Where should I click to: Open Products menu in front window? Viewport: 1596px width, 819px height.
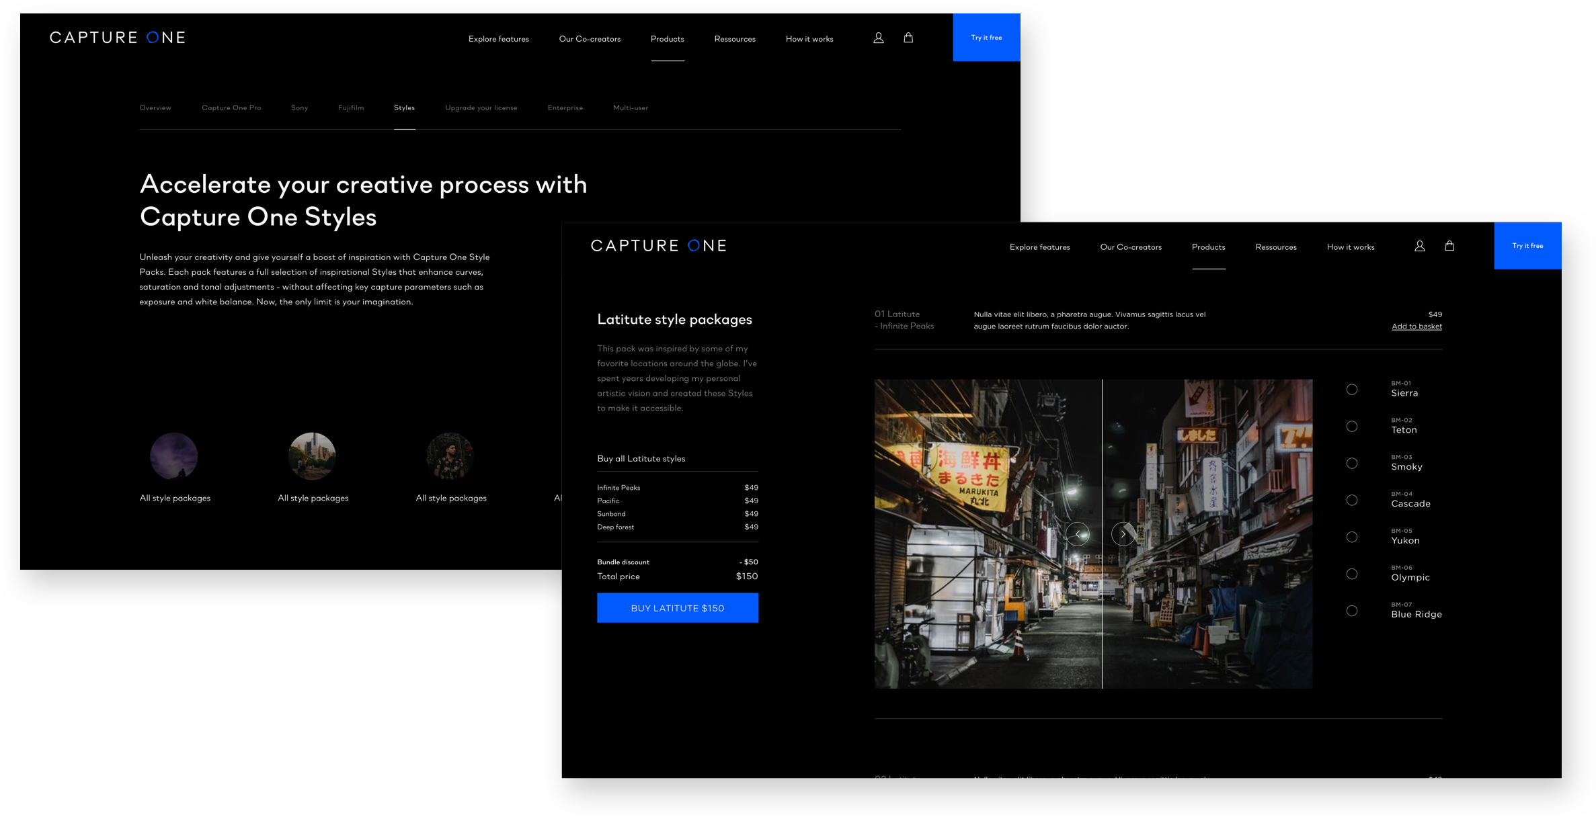tap(1209, 247)
